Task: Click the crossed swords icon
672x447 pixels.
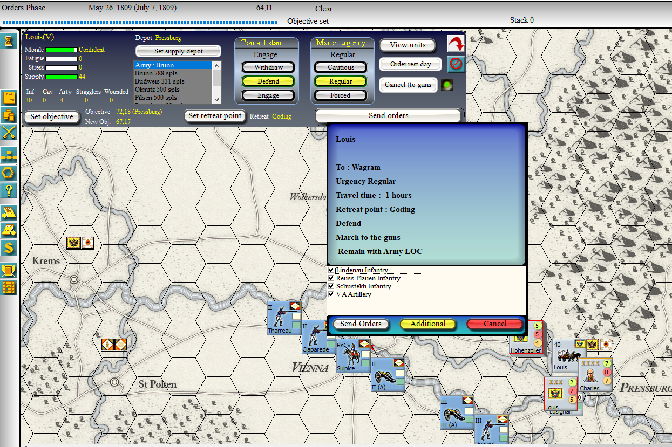Action: [x=9, y=132]
